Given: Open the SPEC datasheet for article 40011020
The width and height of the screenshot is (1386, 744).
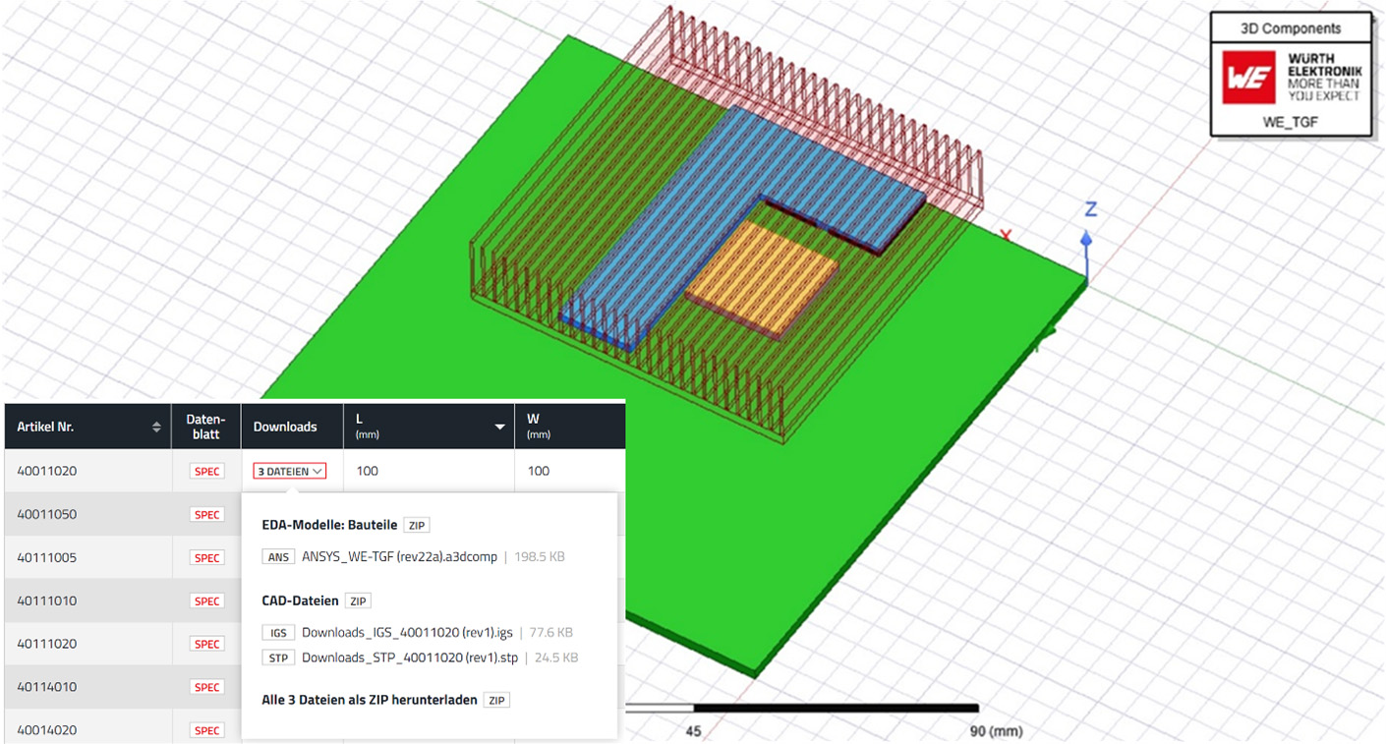Looking at the screenshot, I should pos(206,471).
